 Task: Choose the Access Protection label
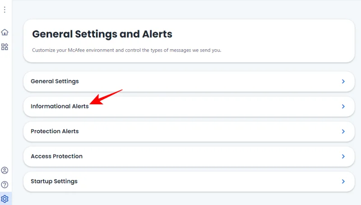point(56,156)
